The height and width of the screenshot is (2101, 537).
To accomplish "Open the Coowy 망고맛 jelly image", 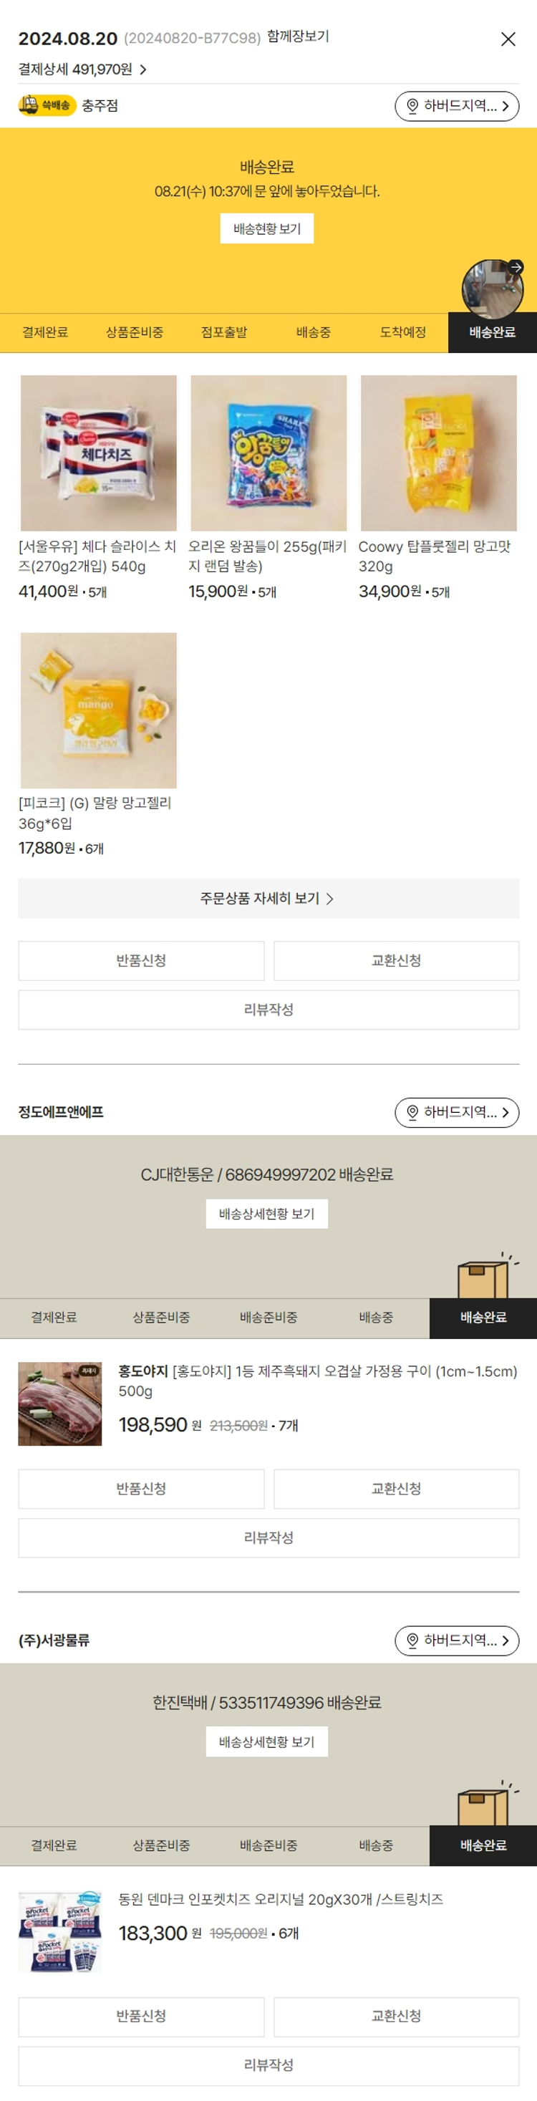I will tap(438, 453).
